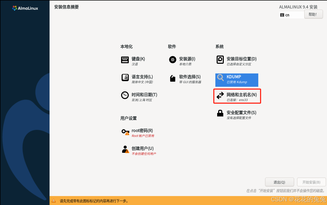Open 软件选择(S) configuration
327x205 pixels.
point(190,77)
